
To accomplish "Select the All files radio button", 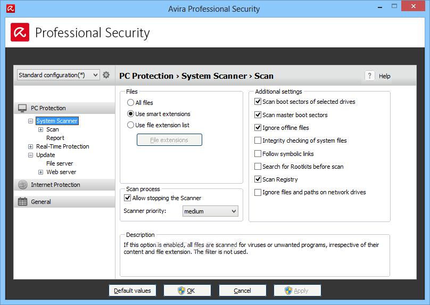I will [130, 103].
